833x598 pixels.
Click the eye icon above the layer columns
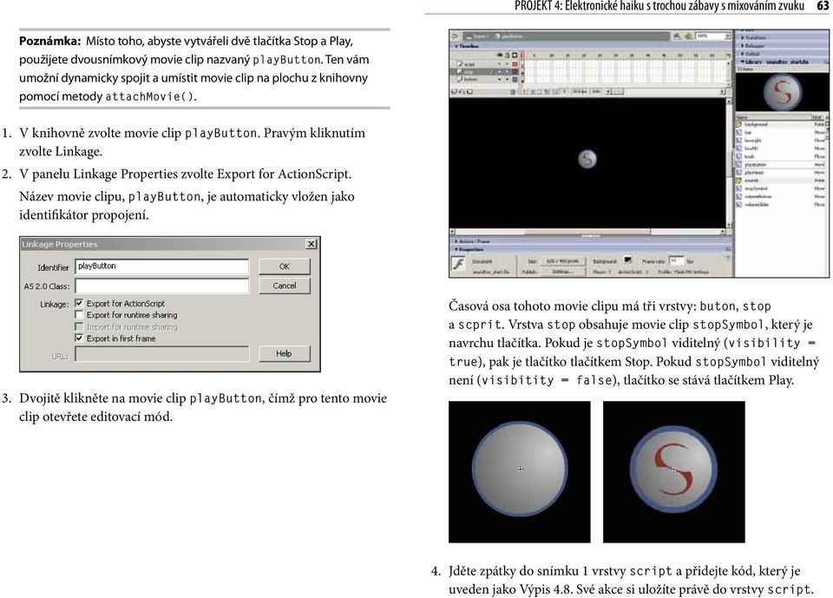(x=500, y=55)
